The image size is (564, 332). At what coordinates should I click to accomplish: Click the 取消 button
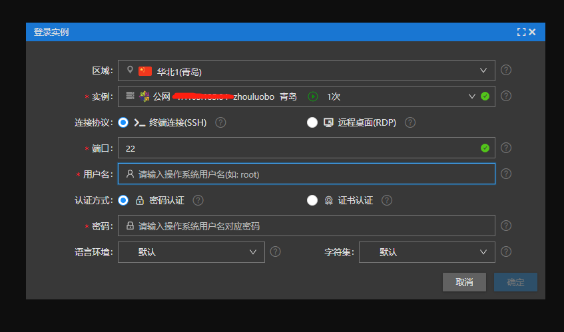(464, 282)
